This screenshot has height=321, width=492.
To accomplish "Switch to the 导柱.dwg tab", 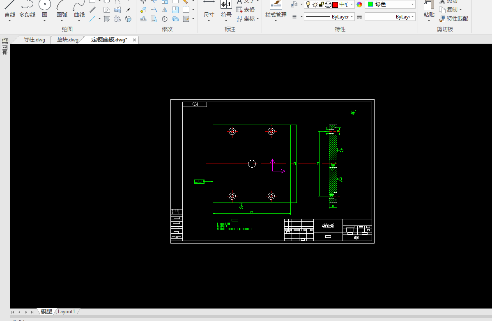I will [x=34, y=40].
